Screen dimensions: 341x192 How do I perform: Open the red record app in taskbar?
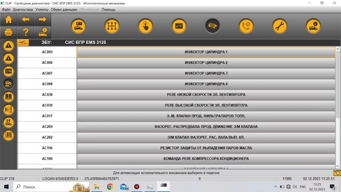pyautogui.click(x=137, y=187)
